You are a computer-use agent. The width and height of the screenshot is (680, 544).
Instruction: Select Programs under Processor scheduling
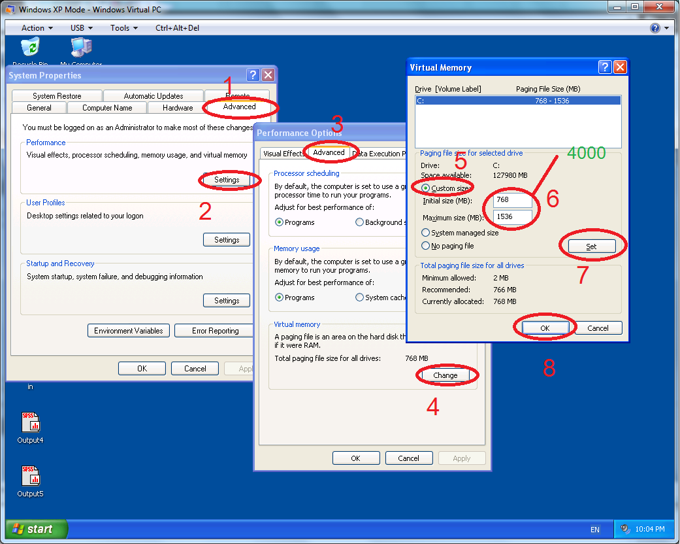pyautogui.click(x=279, y=222)
